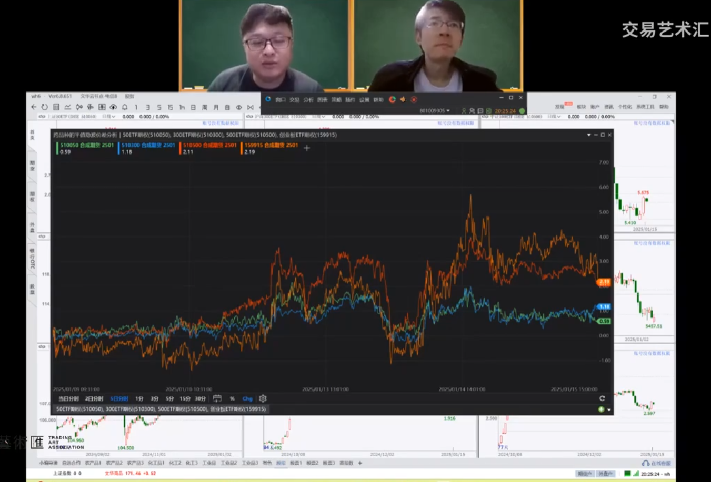
Task: Open the chart settings gear icon
Action: (263, 398)
